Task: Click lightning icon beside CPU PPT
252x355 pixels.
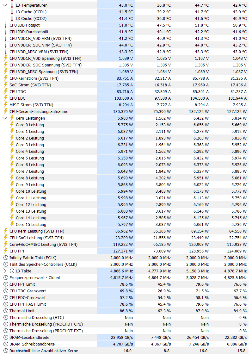Action: (6, 251)
